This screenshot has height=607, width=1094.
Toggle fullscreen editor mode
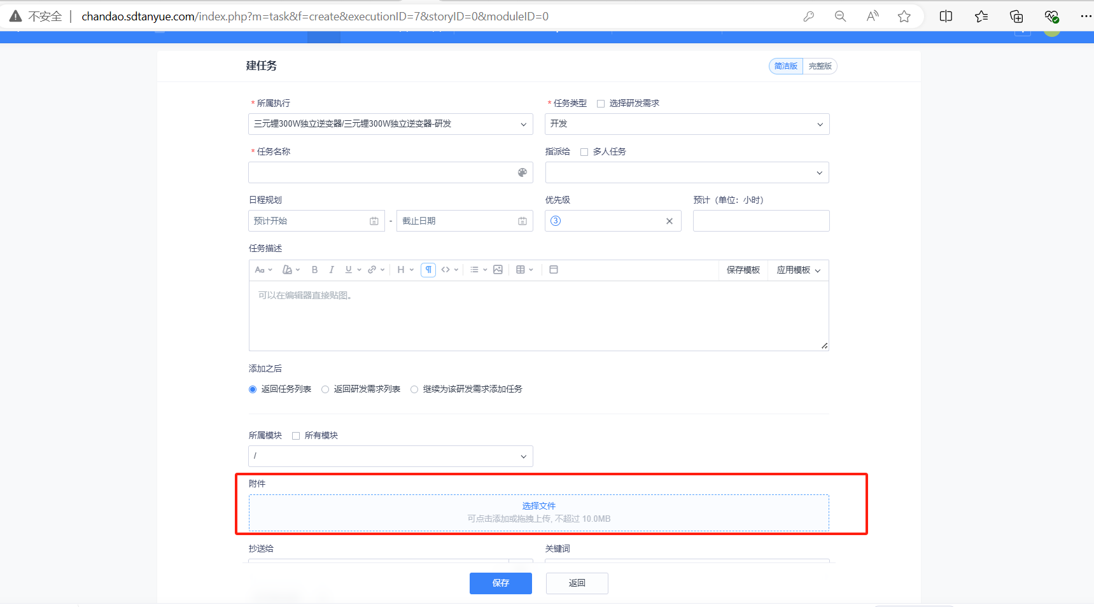(554, 270)
